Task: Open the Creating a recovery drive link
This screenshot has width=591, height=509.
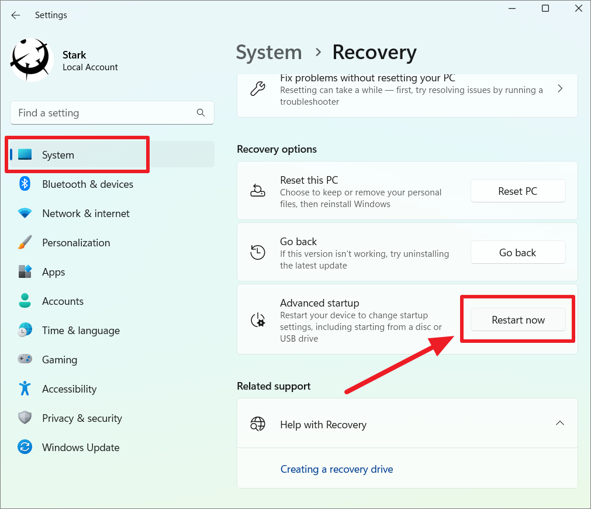Action: 337,469
